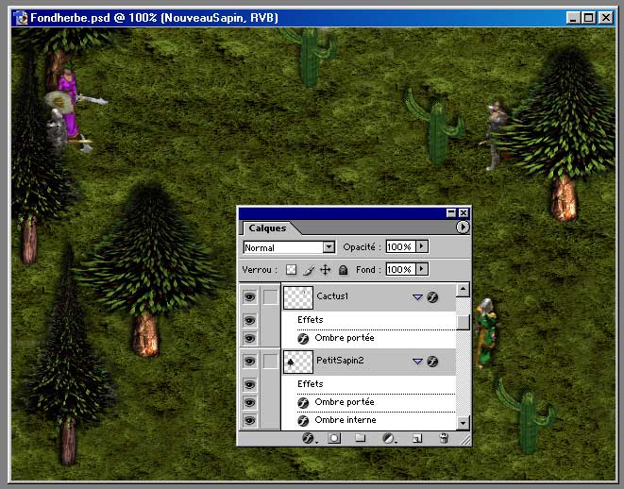Hide Cactus1 Ombre portée effect
Image resolution: width=624 pixels, height=489 pixels.
point(249,338)
